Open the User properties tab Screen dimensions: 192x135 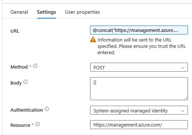click(82, 12)
